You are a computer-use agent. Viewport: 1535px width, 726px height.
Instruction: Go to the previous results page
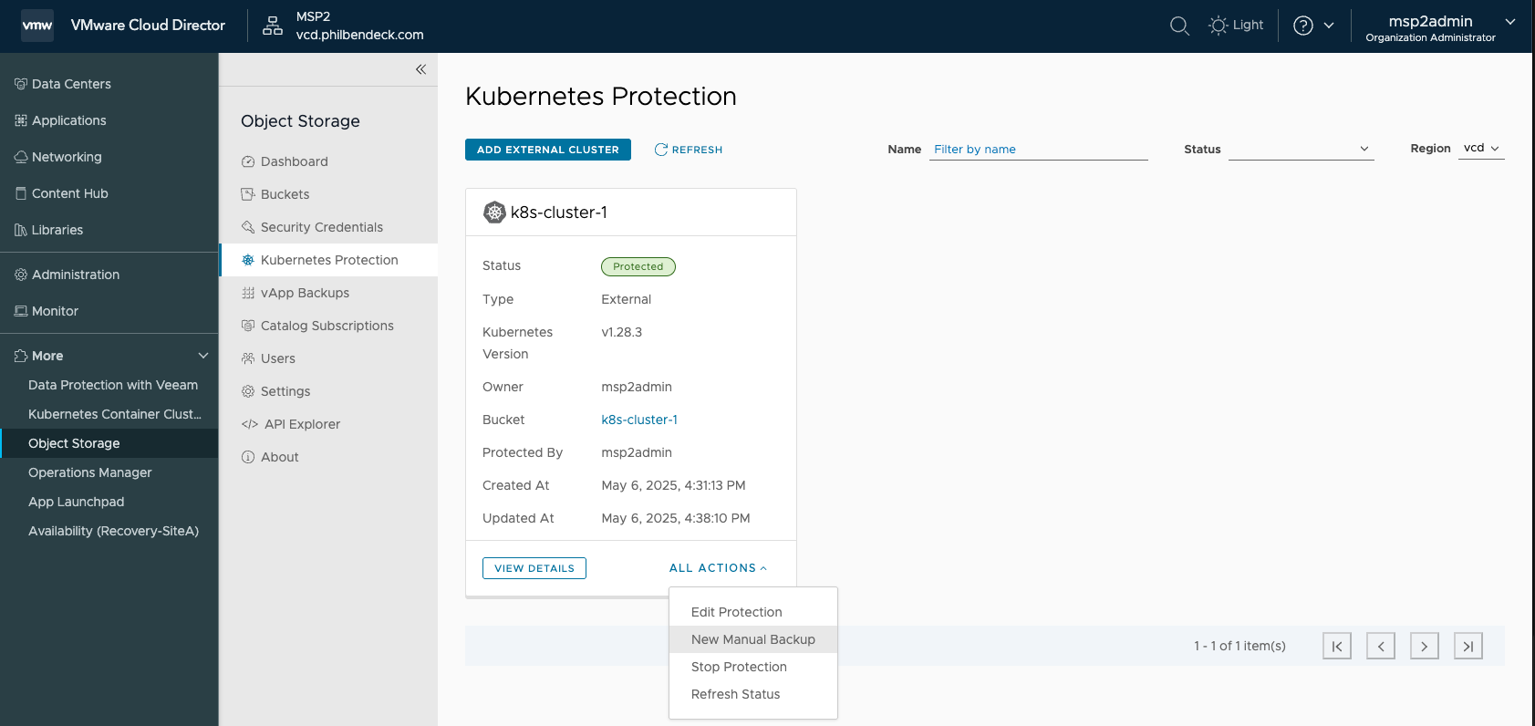pos(1381,646)
